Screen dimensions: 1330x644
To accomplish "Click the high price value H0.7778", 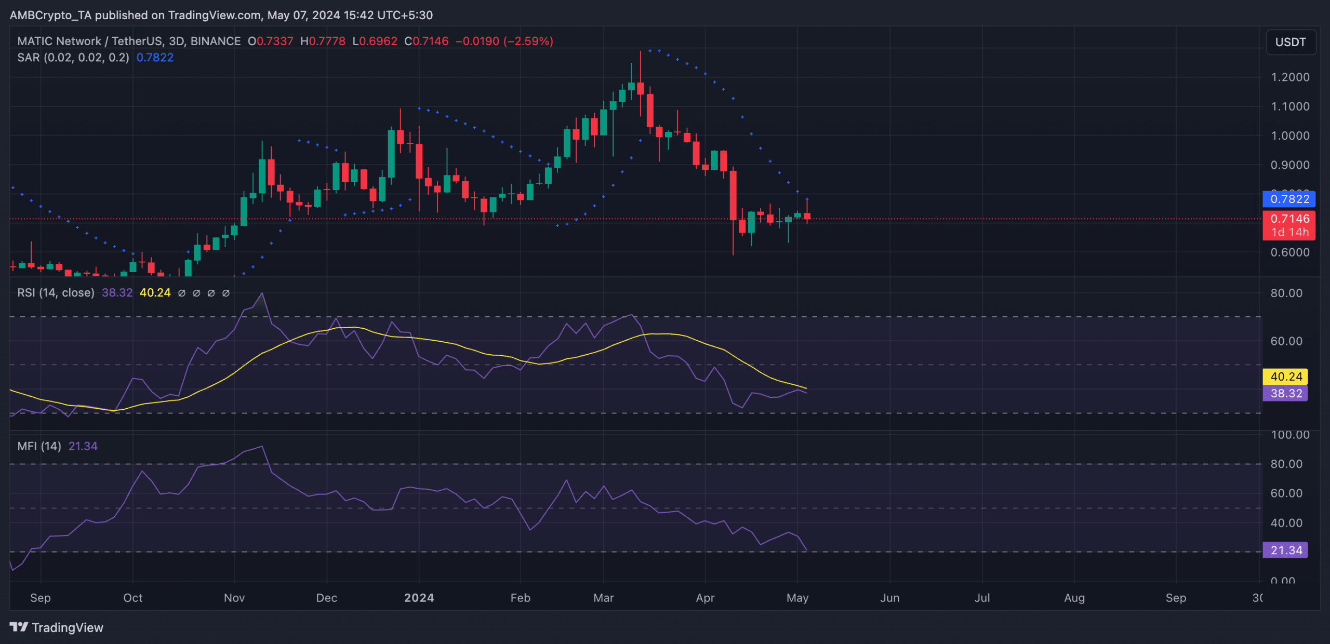I will tap(323, 41).
